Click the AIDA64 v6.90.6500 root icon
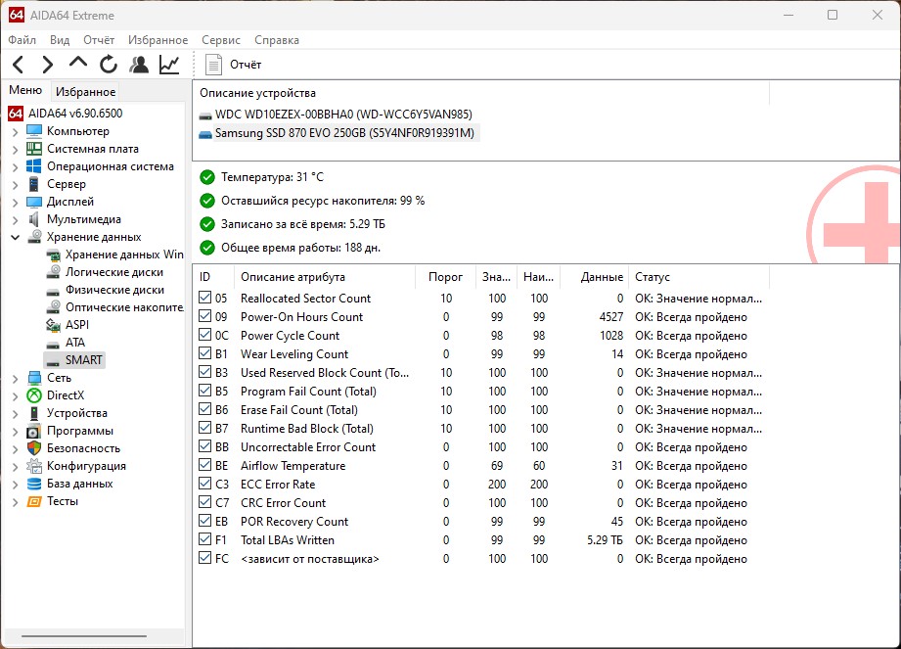Viewport: 901px width, 649px height. tap(16, 114)
